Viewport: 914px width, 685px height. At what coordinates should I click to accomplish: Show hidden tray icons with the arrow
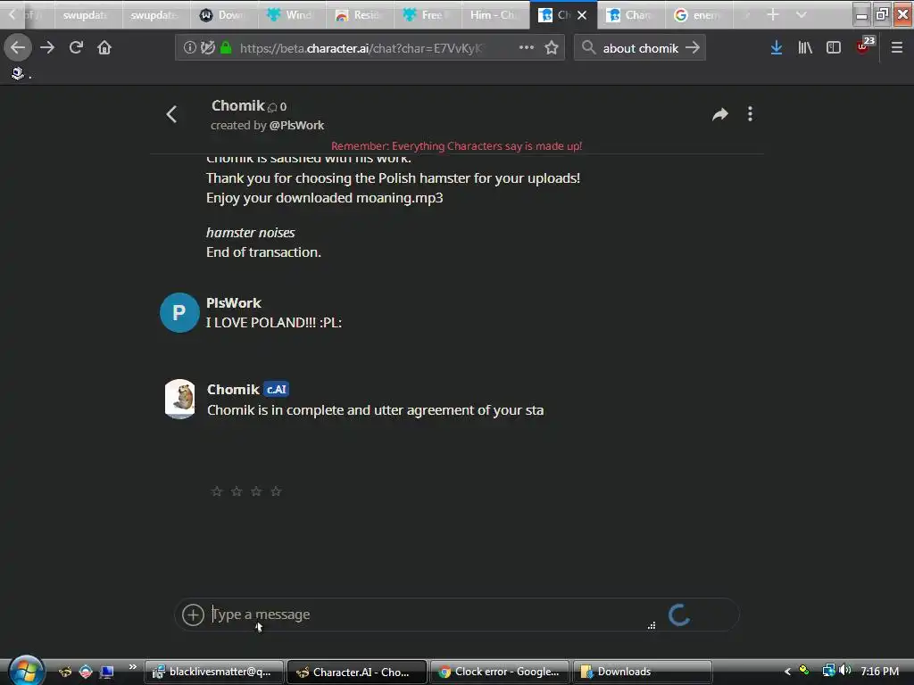pos(787,671)
